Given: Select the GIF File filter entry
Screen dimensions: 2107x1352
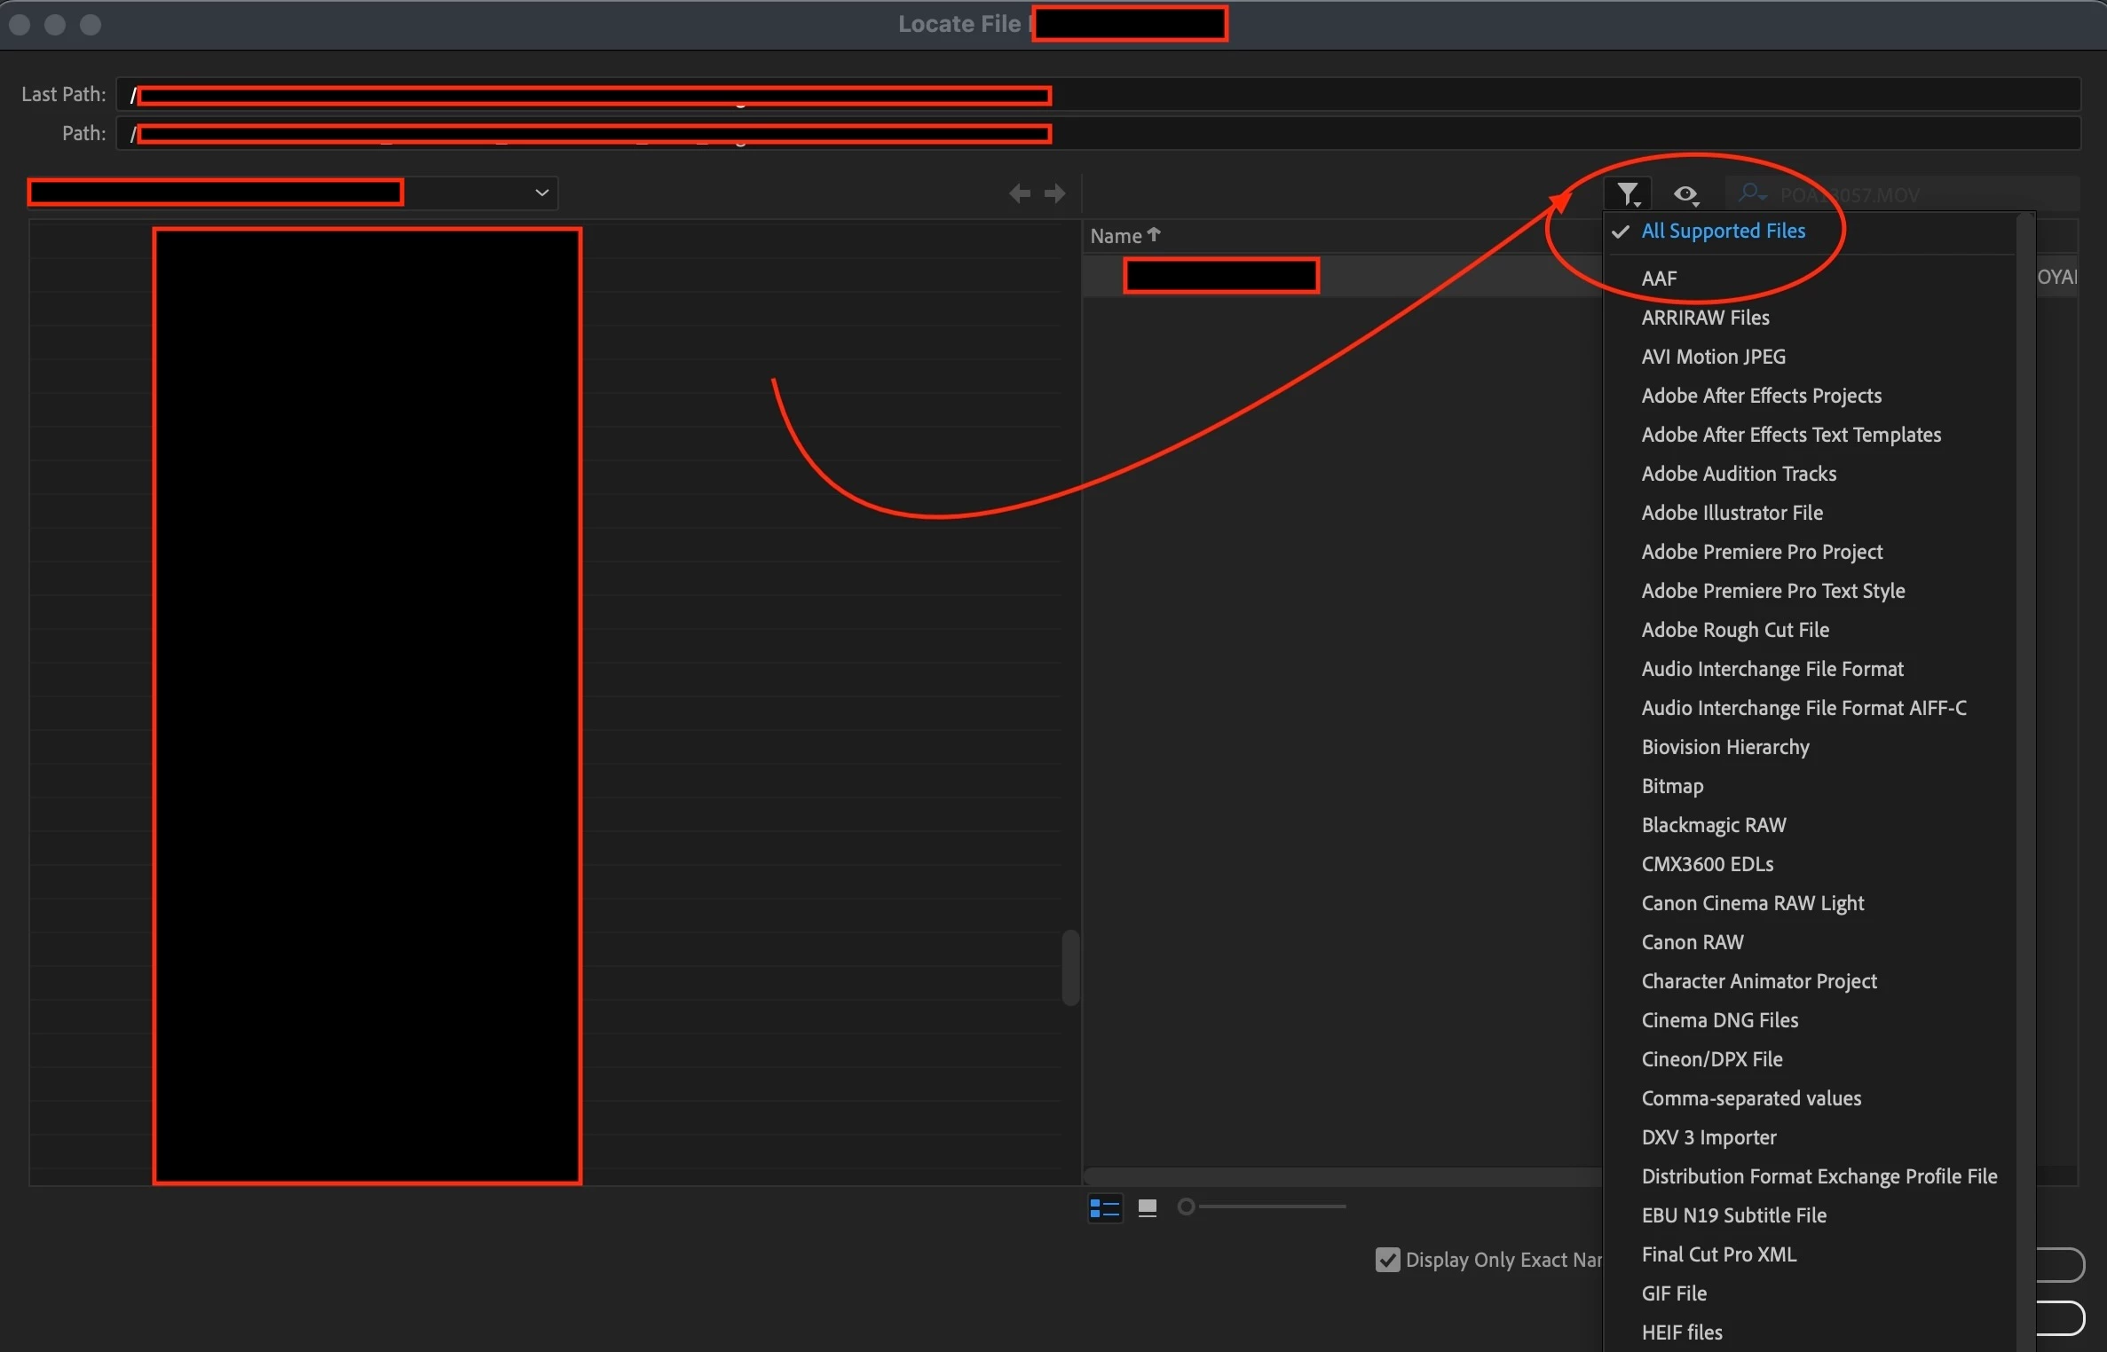Looking at the screenshot, I should click(x=1674, y=1293).
